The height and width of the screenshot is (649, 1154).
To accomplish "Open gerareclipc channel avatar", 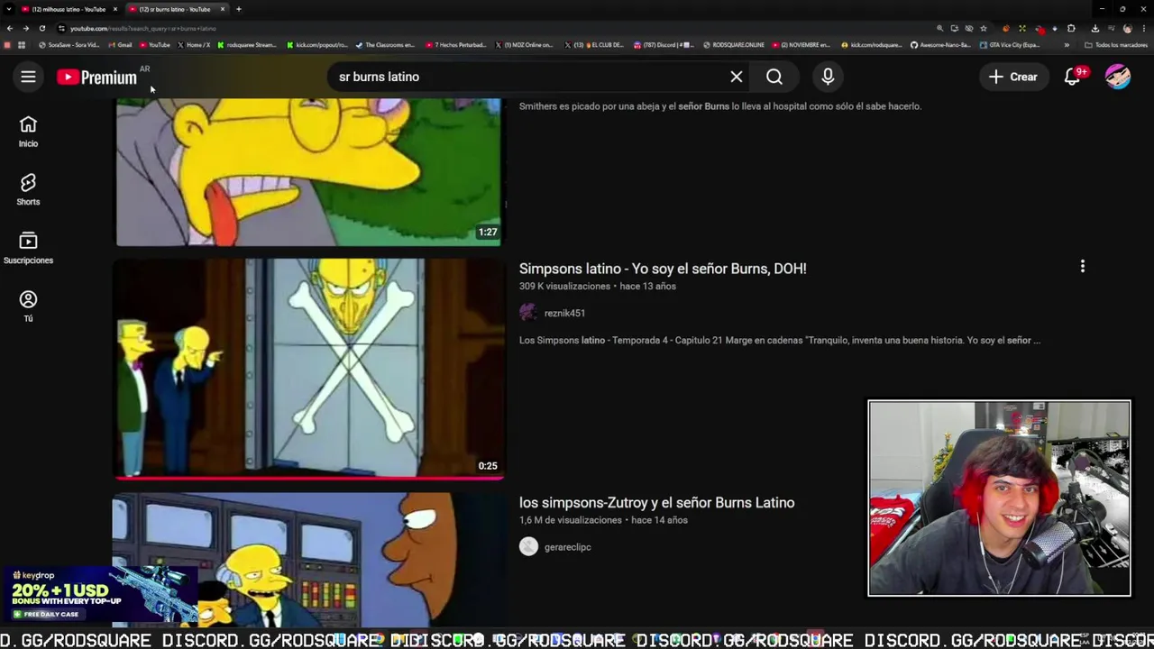I will pos(528,546).
